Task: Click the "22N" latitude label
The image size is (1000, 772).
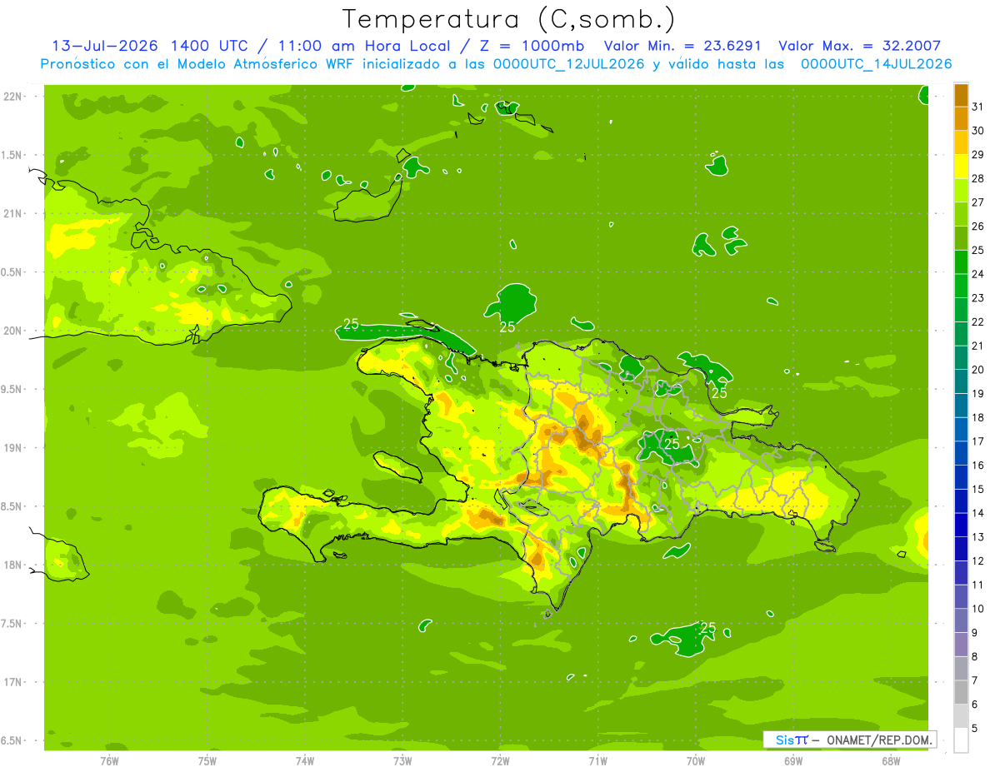Action: coord(13,97)
